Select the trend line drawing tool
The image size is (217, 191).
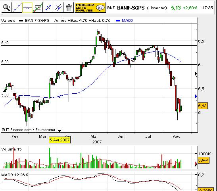pyautogui.click(x=17, y=8)
